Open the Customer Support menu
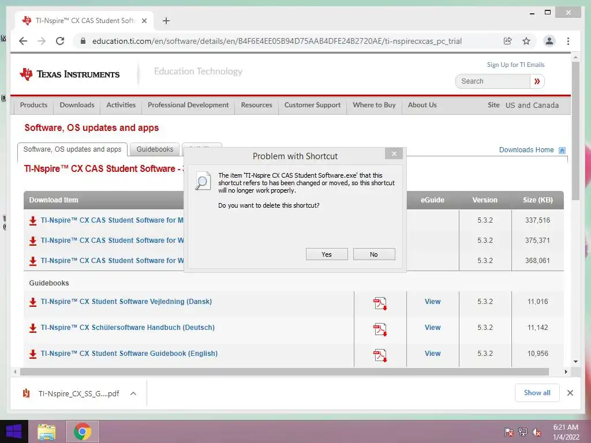The width and height of the screenshot is (591, 443). coord(312,105)
